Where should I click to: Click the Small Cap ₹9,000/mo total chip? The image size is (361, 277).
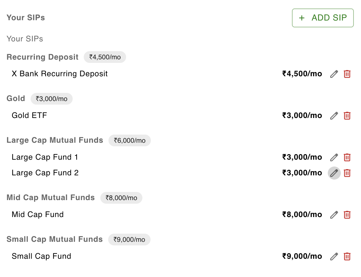(x=129, y=240)
